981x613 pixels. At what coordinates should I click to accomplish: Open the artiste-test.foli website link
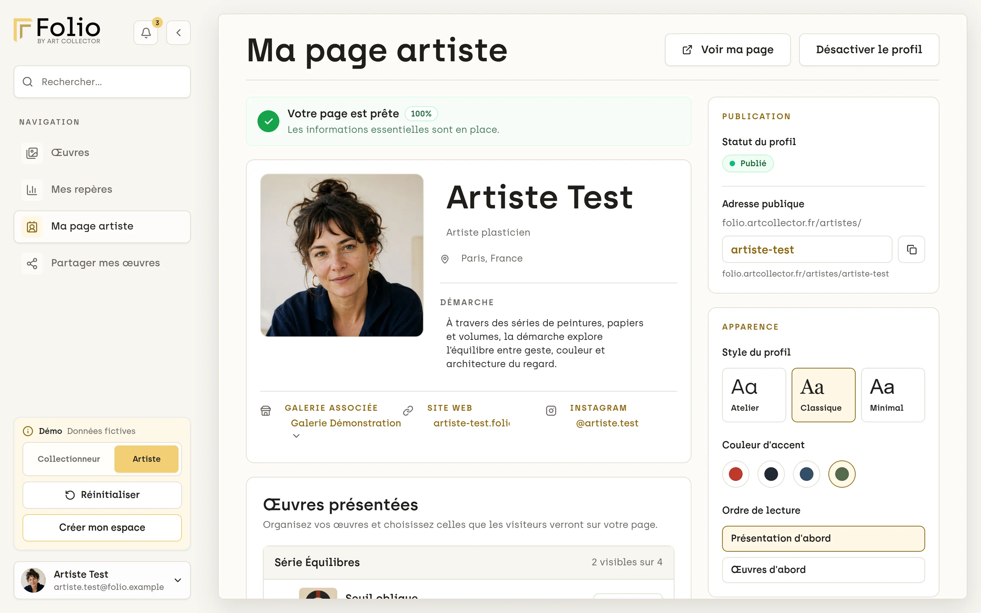point(471,423)
